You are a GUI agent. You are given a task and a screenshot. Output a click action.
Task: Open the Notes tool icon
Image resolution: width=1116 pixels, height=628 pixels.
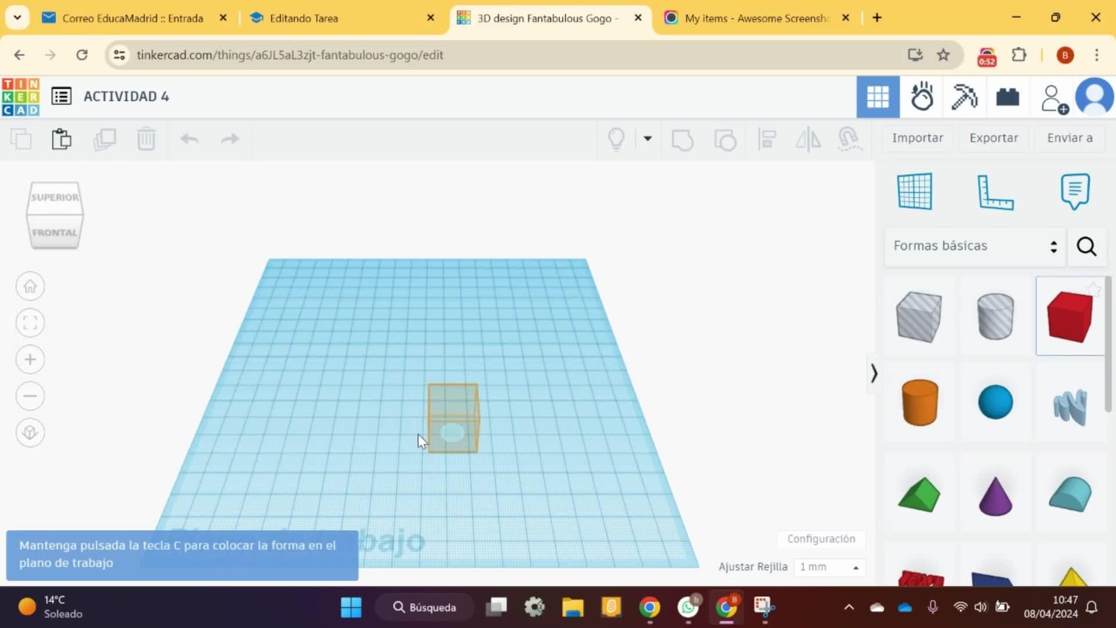[1075, 191]
